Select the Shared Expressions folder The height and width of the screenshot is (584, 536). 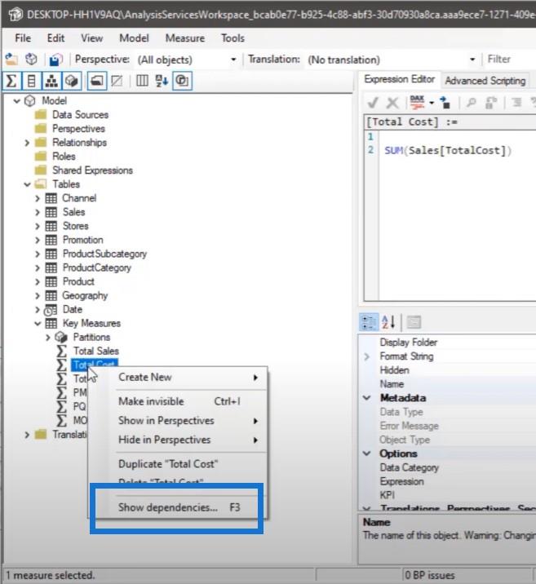[92, 170]
